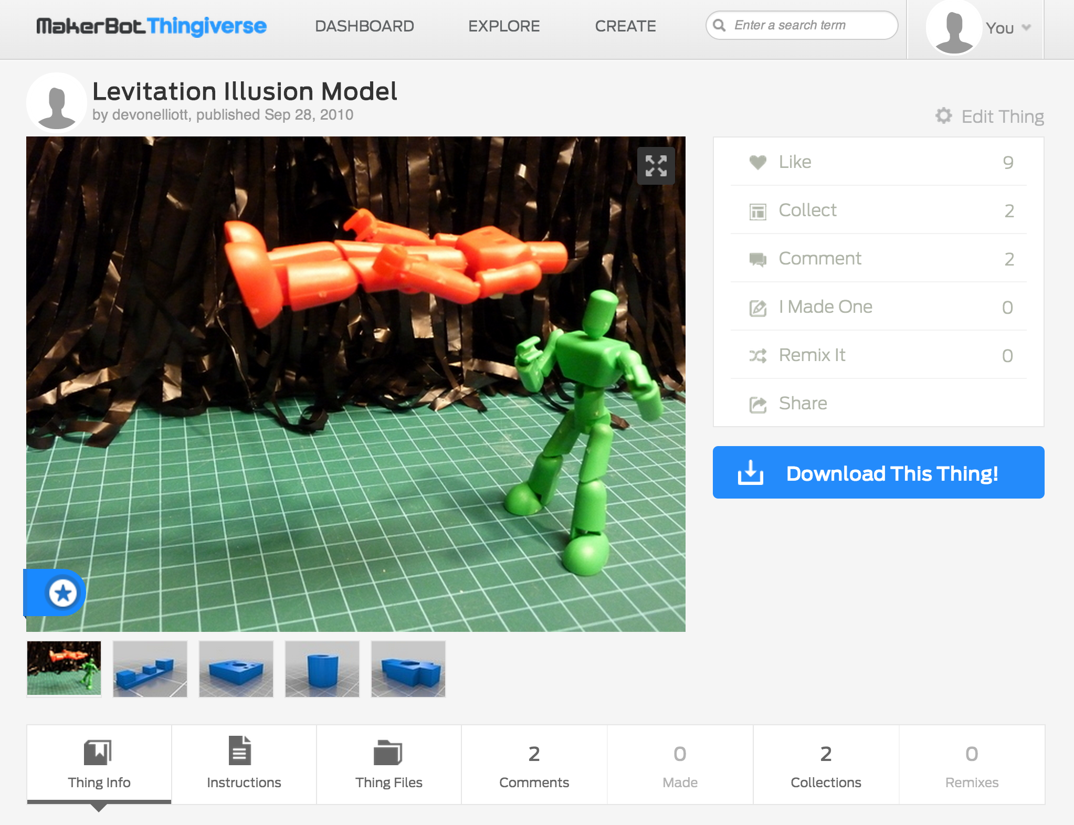Image resolution: width=1074 pixels, height=825 pixels.
Task: Select the blue cylinder thumbnail
Action: 322,669
